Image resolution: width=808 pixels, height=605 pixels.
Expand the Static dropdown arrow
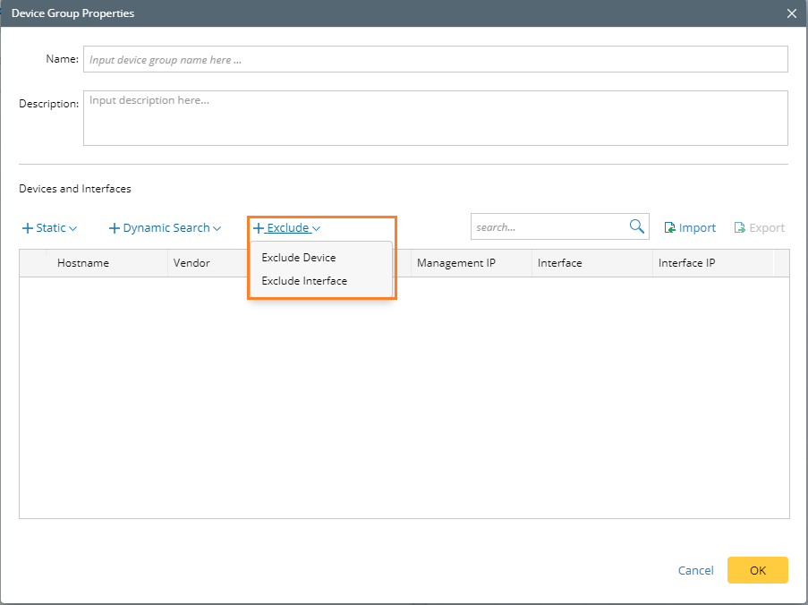pyautogui.click(x=73, y=229)
